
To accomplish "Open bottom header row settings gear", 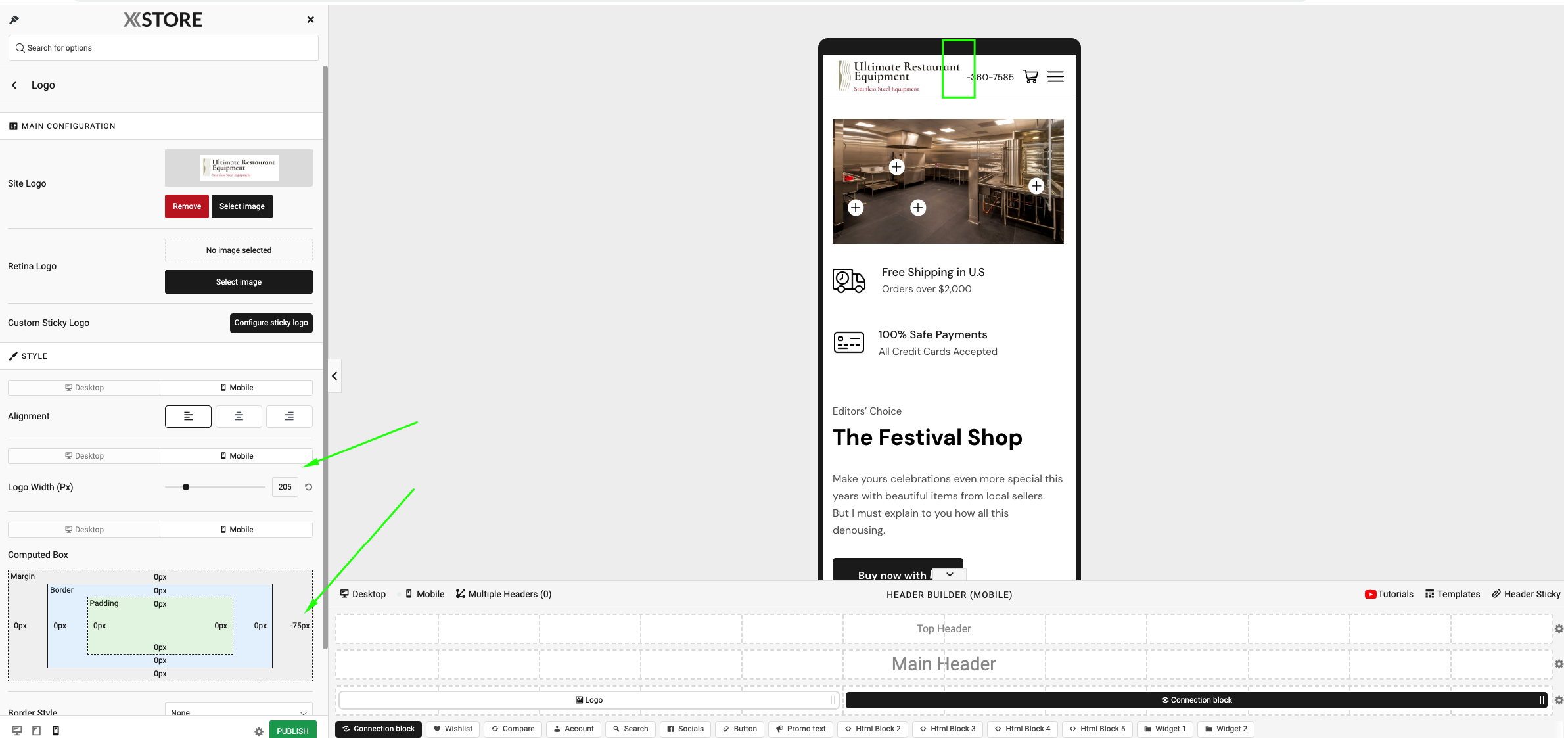I will (1559, 701).
